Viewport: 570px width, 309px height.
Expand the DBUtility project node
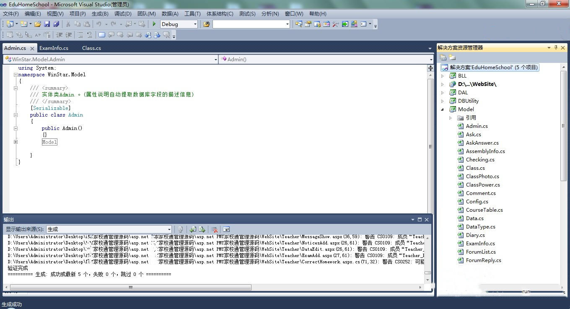pos(443,101)
